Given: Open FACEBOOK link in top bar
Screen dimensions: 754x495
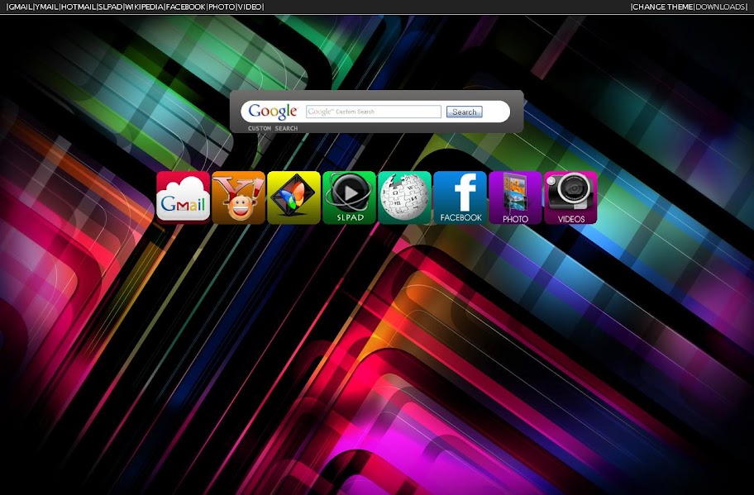Looking at the screenshot, I should 186,7.
